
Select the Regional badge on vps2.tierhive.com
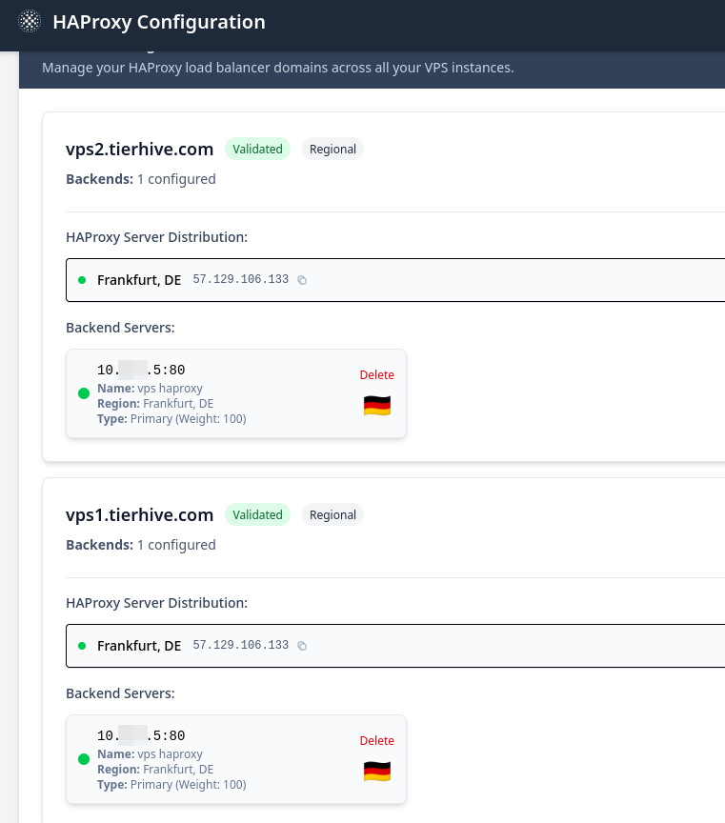332,149
